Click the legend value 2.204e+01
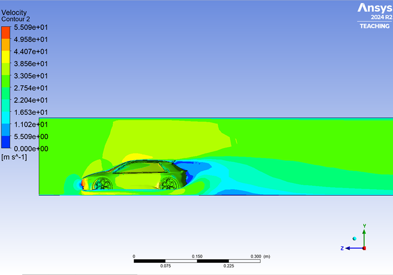Screen dimensions: 393x275 click(31, 100)
